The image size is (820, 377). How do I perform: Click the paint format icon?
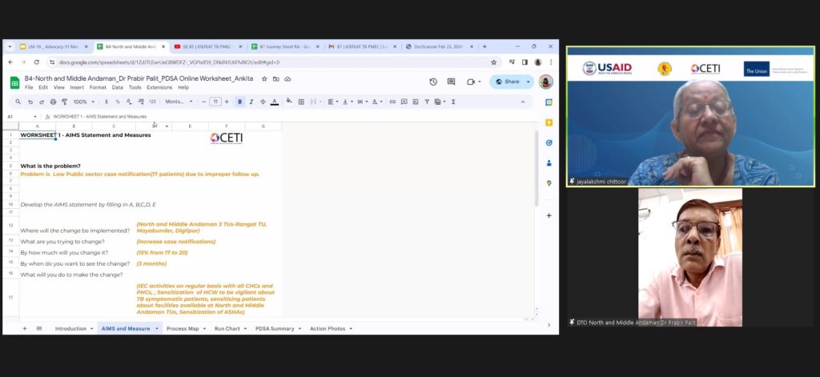[x=64, y=102]
